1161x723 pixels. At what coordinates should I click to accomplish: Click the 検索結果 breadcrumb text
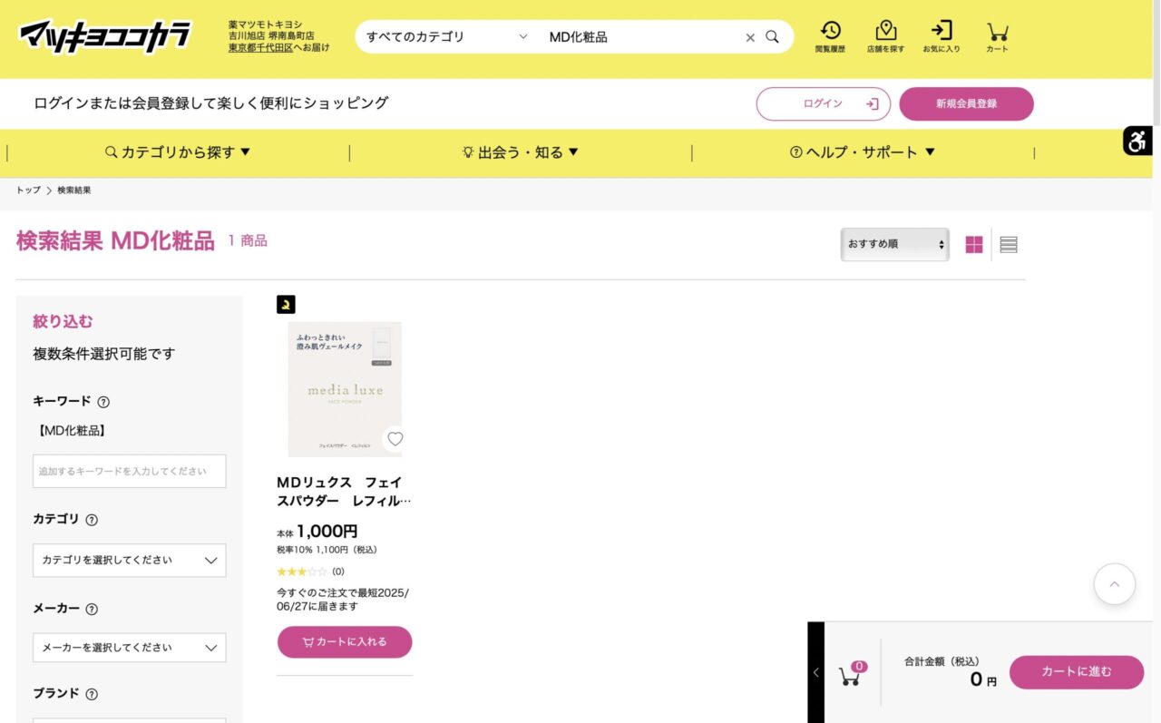click(x=74, y=191)
